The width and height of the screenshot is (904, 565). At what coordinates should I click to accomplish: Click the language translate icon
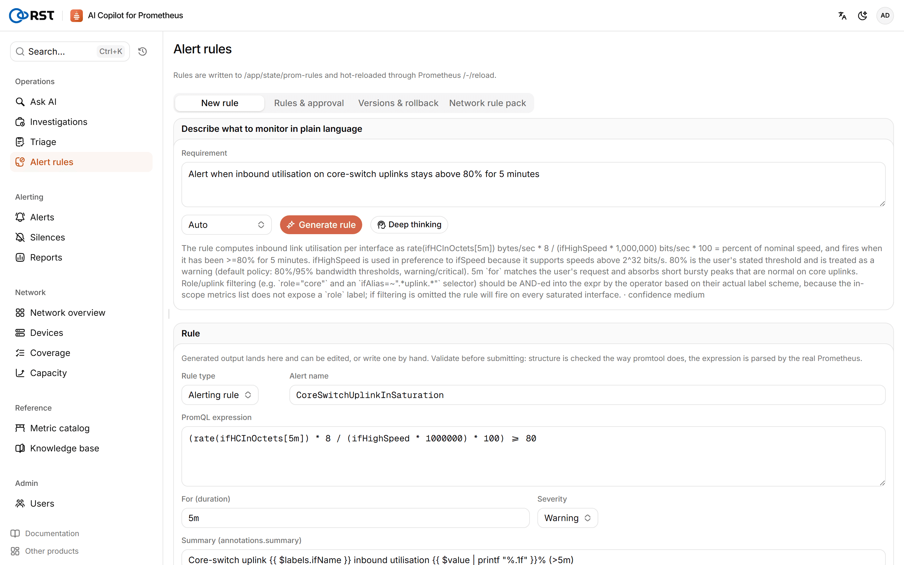[842, 16]
